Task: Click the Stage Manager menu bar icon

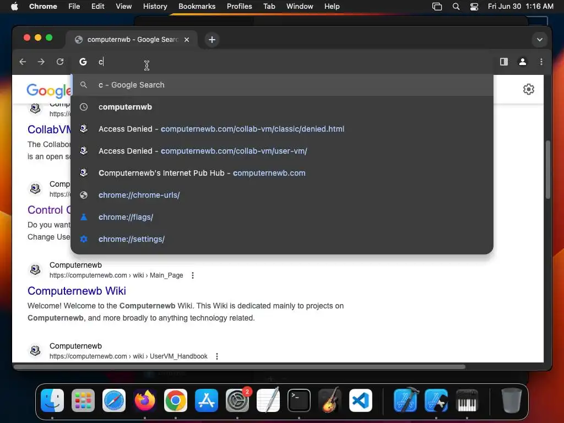Action: 437,7
